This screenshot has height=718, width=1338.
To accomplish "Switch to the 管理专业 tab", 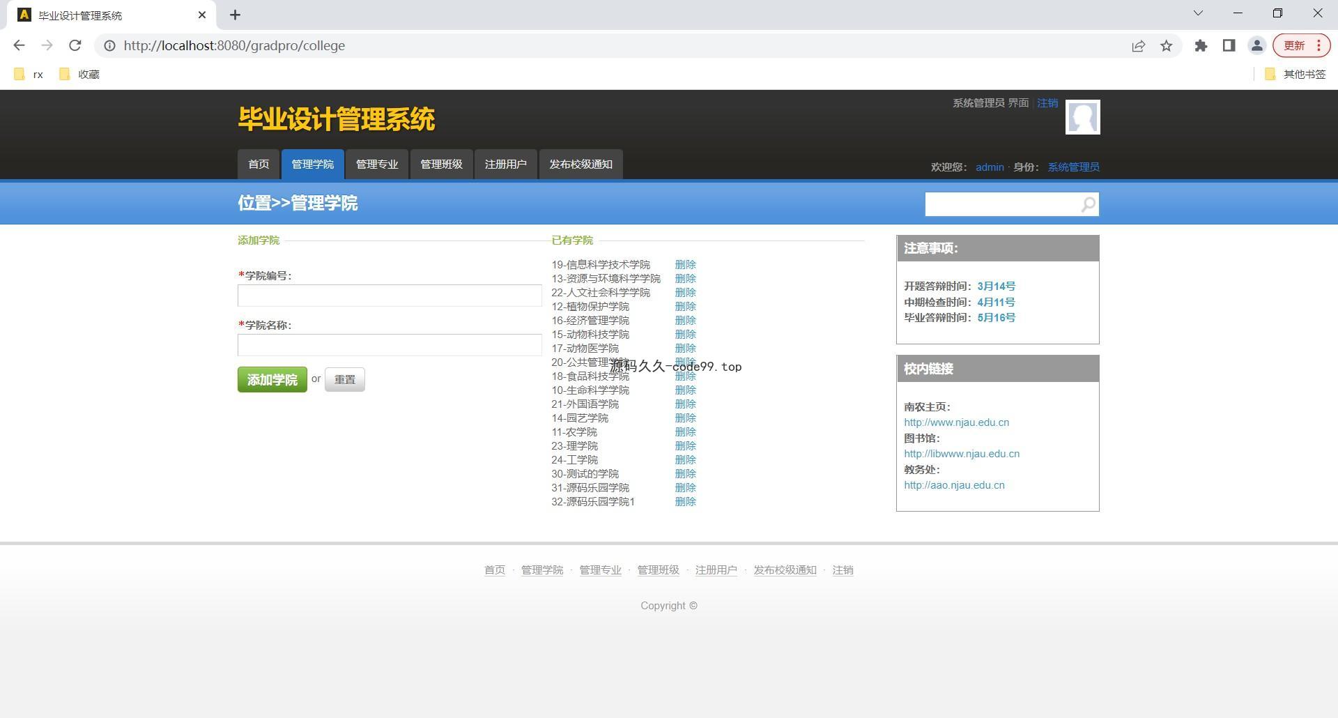I will click(377, 165).
